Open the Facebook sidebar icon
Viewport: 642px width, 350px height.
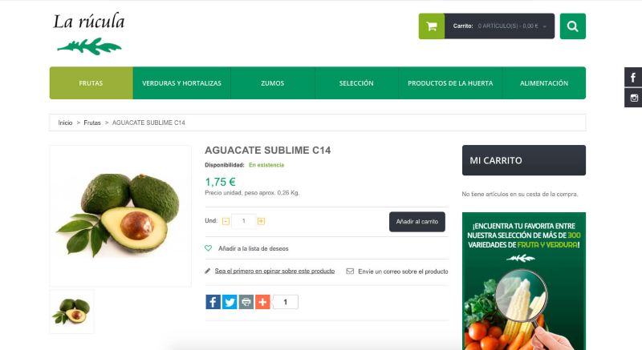[633, 77]
